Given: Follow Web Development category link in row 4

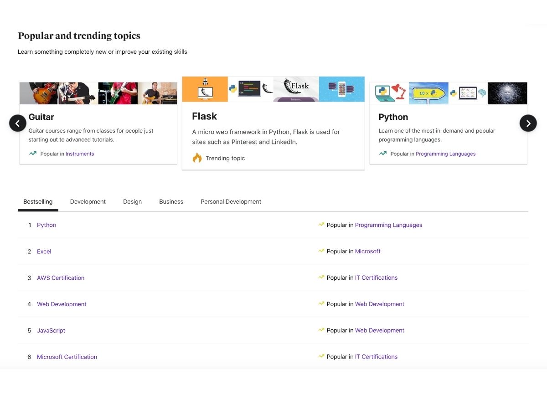Looking at the screenshot, I should click(x=380, y=304).
